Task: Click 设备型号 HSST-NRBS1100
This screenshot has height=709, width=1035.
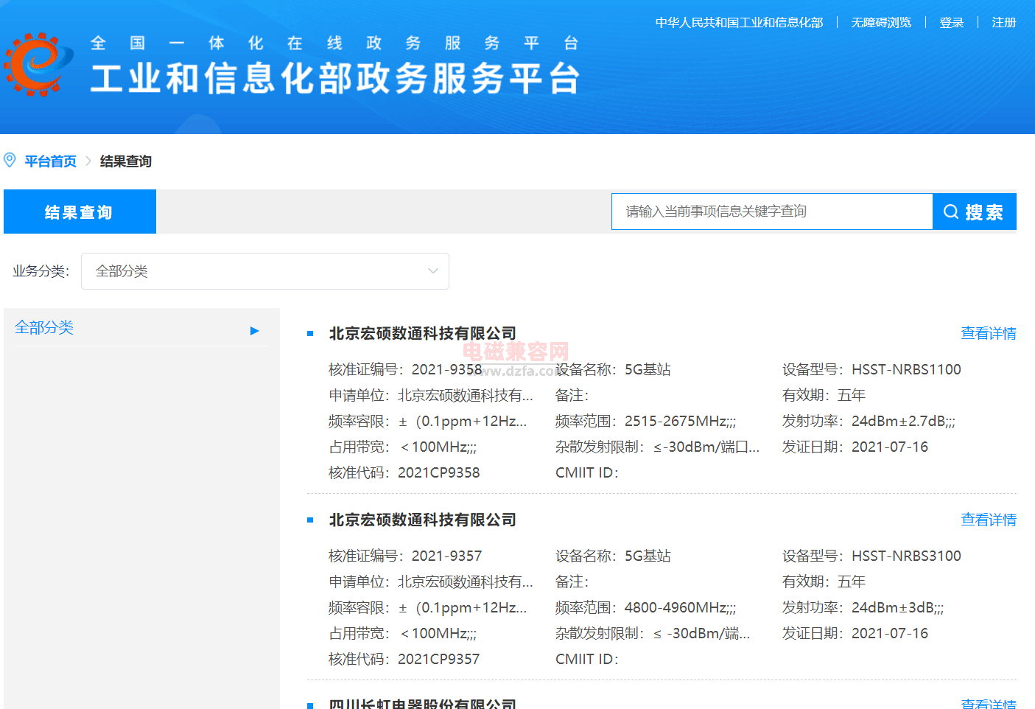Action: [871, 369]
